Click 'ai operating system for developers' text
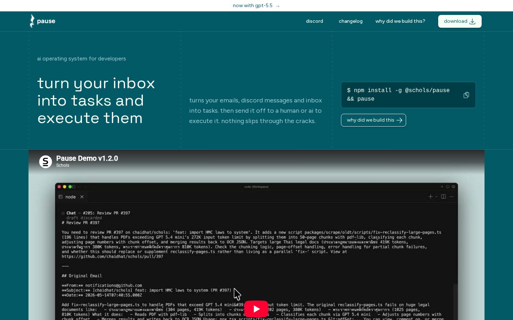 click(82, 59)
